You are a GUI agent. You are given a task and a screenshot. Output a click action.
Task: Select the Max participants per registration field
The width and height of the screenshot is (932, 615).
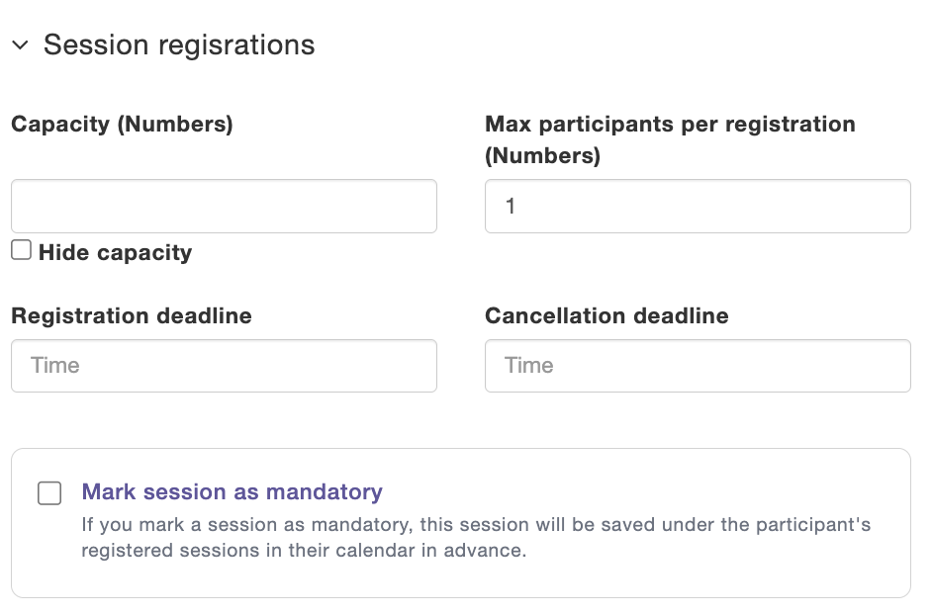pyautogui.click(x=698, y=207)
